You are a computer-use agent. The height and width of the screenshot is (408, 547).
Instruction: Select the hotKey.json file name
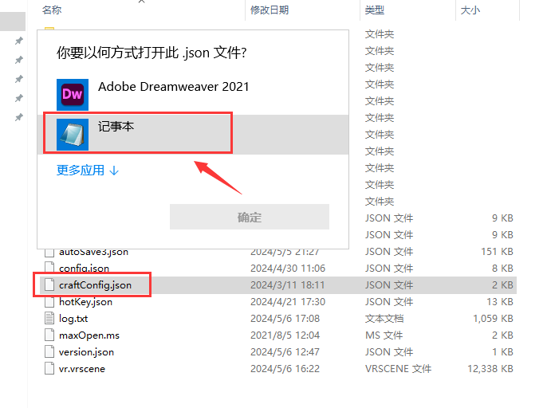[86, 302]
